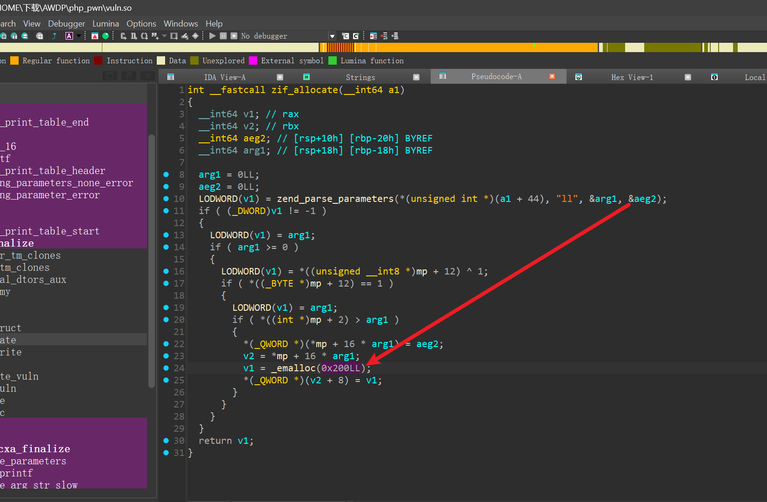Start process with the play button

point(213,36)
